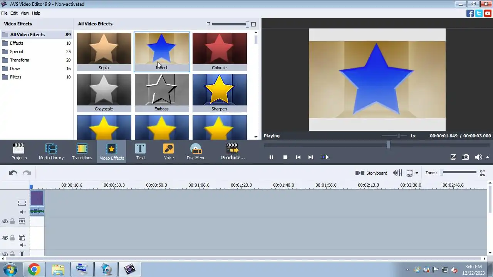Toggle visibility of video effects track
493x277 pixels.
coord(5,221)
